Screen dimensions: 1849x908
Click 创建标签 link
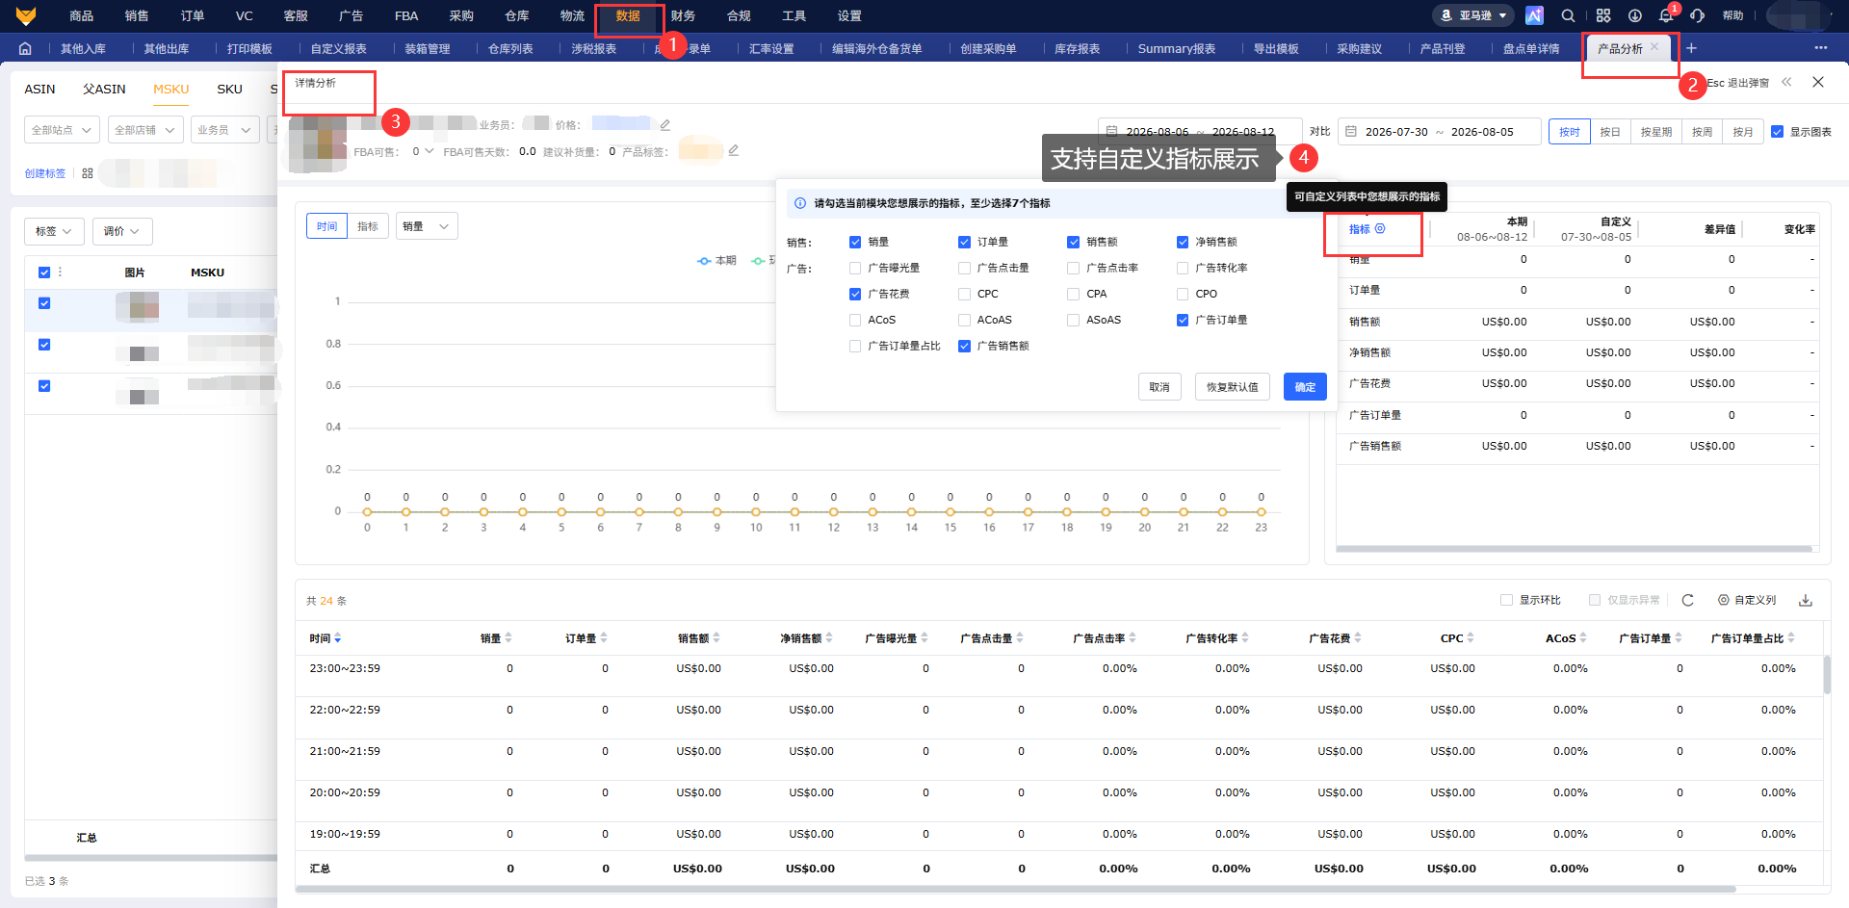point(45,173)
